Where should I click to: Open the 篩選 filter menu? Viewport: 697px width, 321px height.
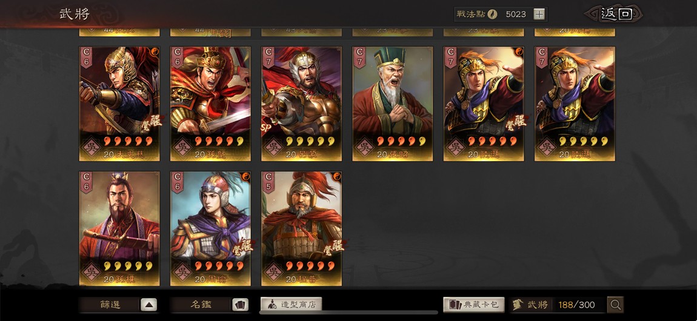pyautogui.click(x=109, y=305)
